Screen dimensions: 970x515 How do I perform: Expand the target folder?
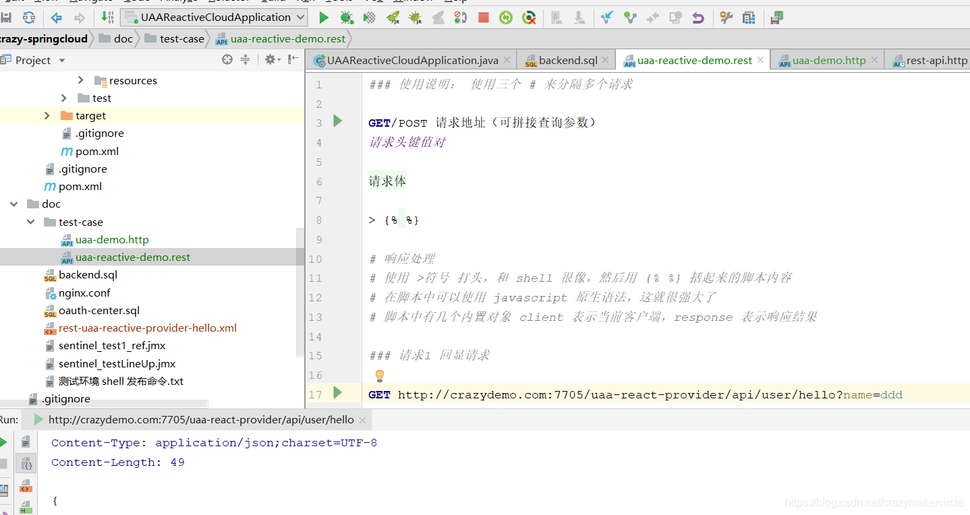(47, 115)
